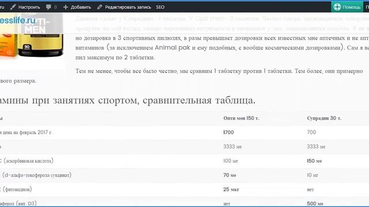Screen dimensions: 369x207
Task: Open comments bubble icon in admin bar
Action: pyautogui.click(x=48, y=7)
